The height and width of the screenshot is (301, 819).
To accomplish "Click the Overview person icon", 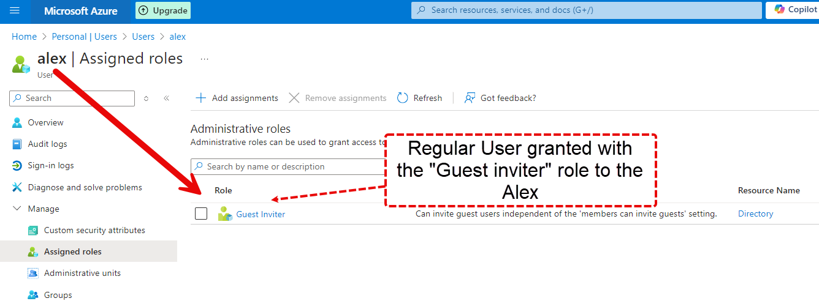I will tap(17, 122).
